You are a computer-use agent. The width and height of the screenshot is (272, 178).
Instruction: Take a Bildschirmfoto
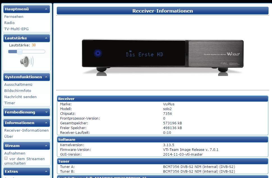(18, 91)
